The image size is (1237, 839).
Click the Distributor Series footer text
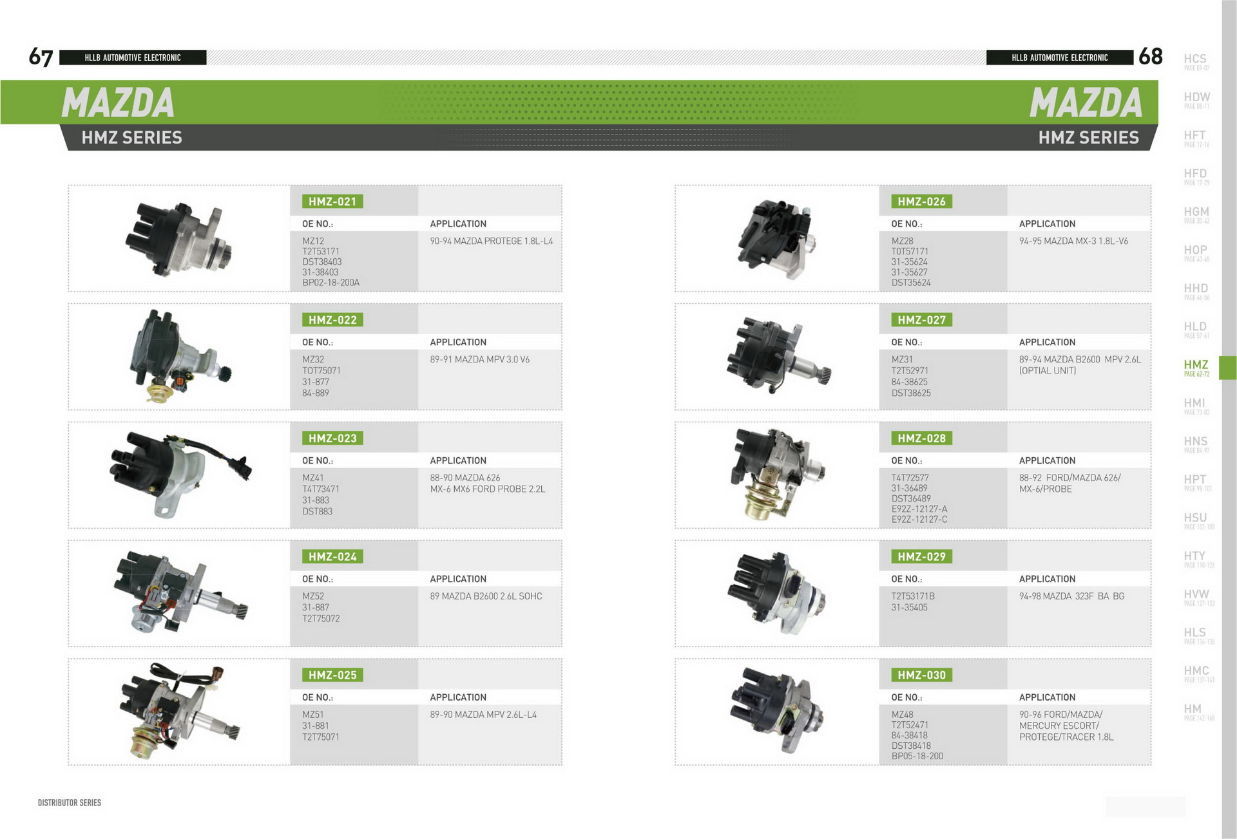70,802
